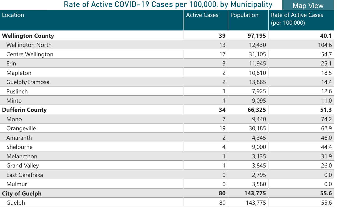The width and height of the screenshot is (337, 208).
Task: Click the table title heading
Action: click(168, 5)
